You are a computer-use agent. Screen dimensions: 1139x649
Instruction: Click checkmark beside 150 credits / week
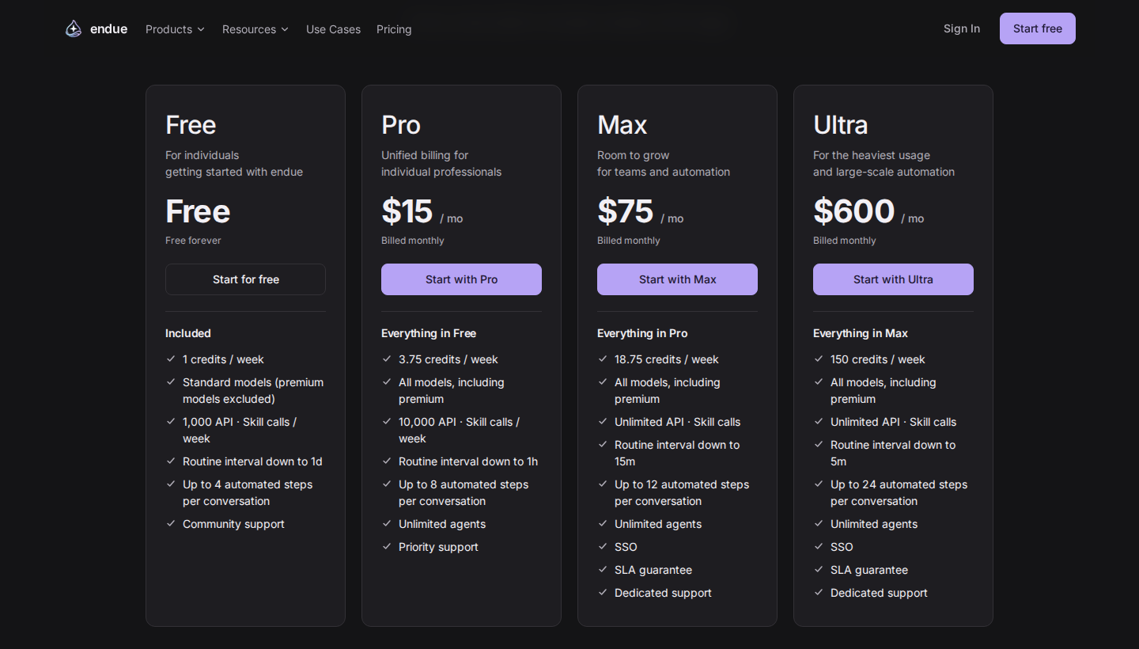coord(819,359)
